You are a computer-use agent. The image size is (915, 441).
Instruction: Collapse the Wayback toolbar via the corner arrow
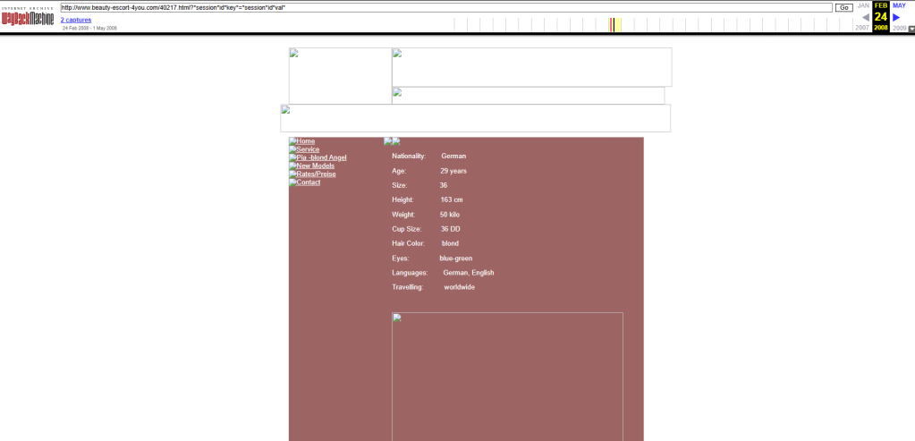911,30
